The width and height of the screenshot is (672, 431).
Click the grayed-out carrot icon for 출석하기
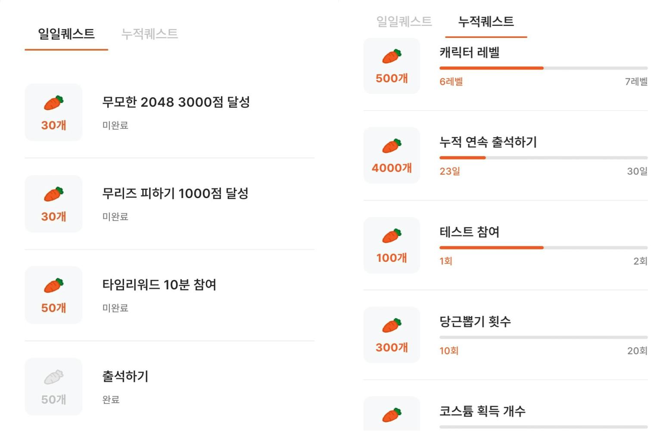click(x=53, y=387)
